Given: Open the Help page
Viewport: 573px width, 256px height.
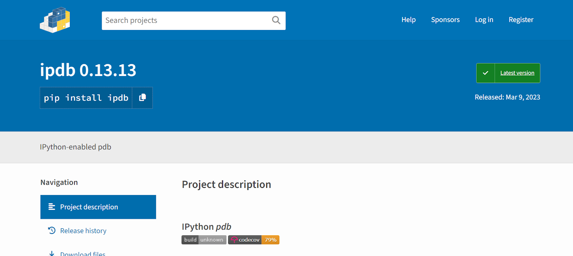Looking at the screenshot, I should click(408, 20).
